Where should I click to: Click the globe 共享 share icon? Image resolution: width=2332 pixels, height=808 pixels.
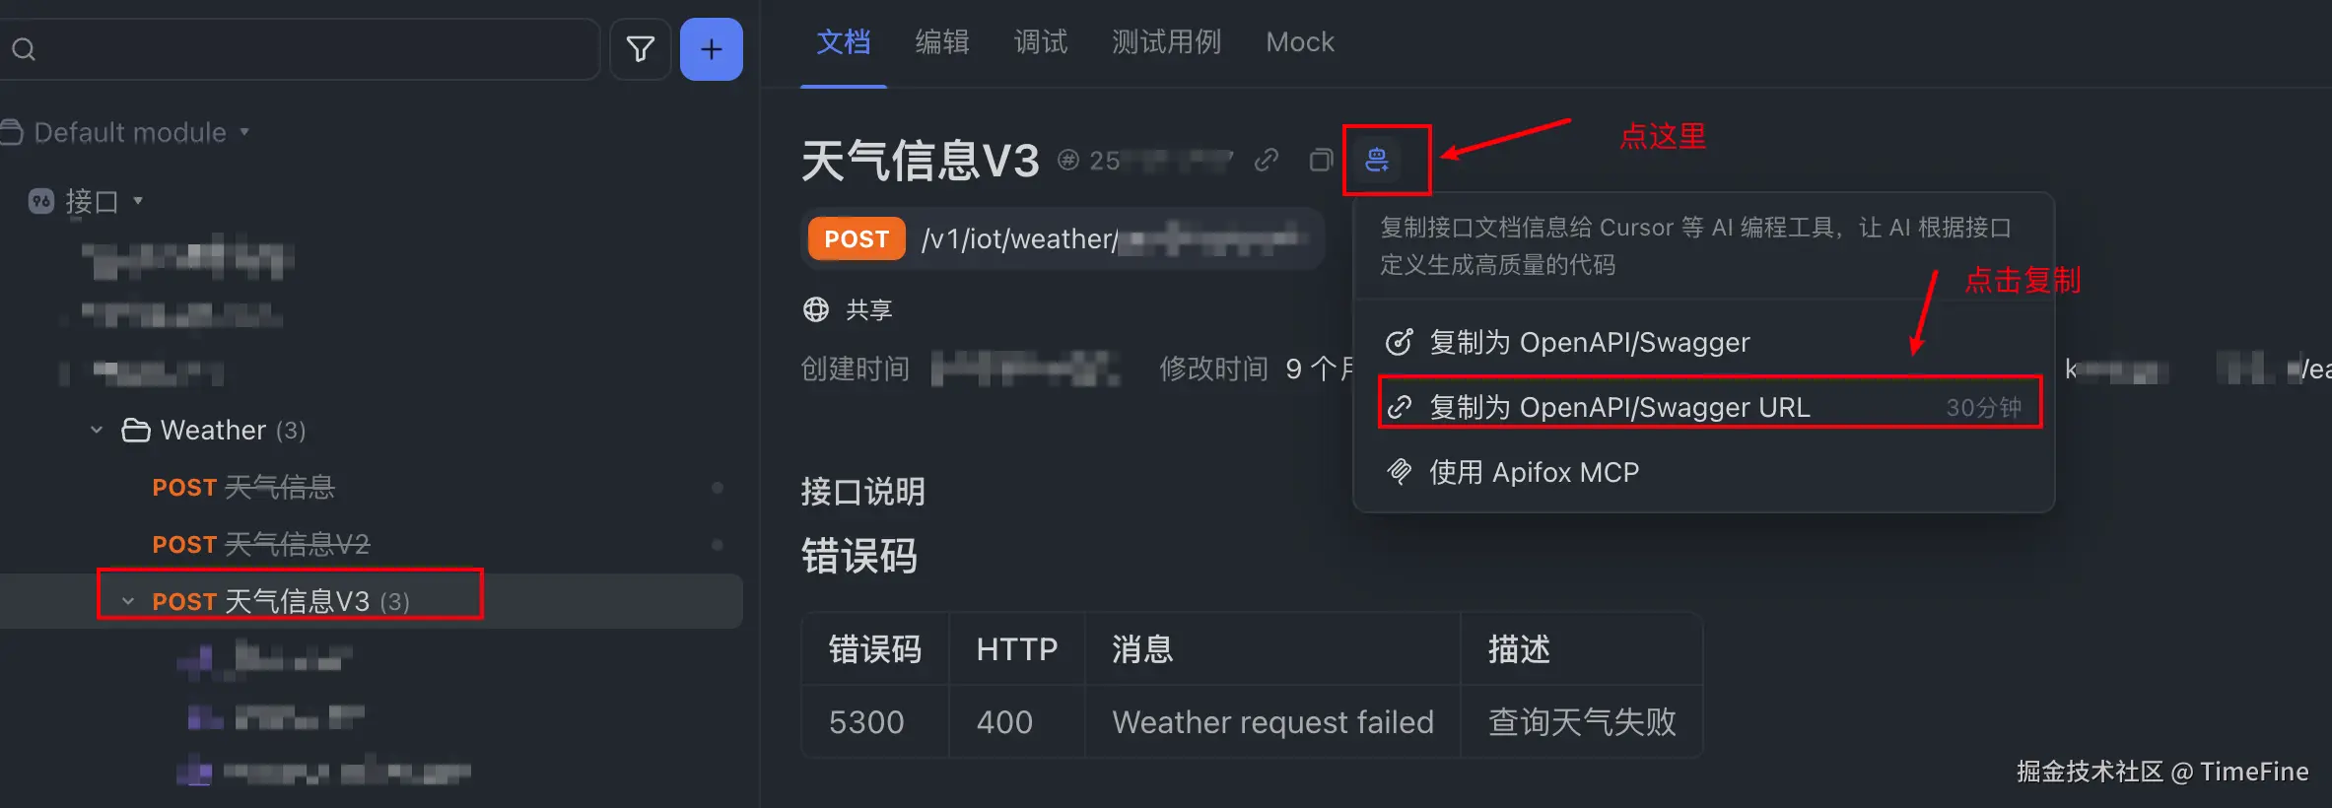816,309
